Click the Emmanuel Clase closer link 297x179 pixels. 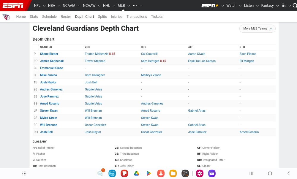[51, 68]
